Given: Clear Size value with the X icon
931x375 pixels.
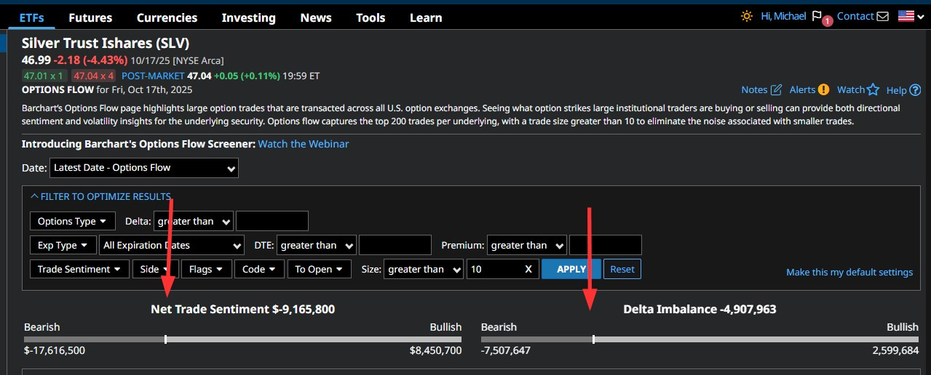Looking at the screenshot, I should coord(529,269).
